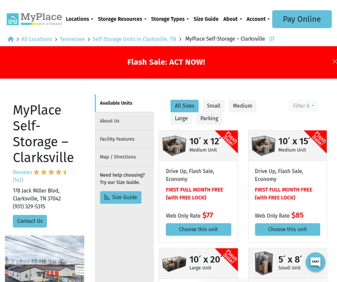Viewport: 337px width, 282px height.
Task: Click the copy icon beside breadcrumb title
Action: tap(271, 39)
